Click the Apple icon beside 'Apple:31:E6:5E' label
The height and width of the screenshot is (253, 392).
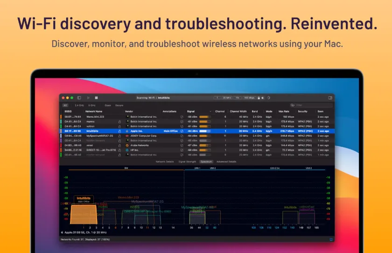pyautogui.click(x=62, y=232)
